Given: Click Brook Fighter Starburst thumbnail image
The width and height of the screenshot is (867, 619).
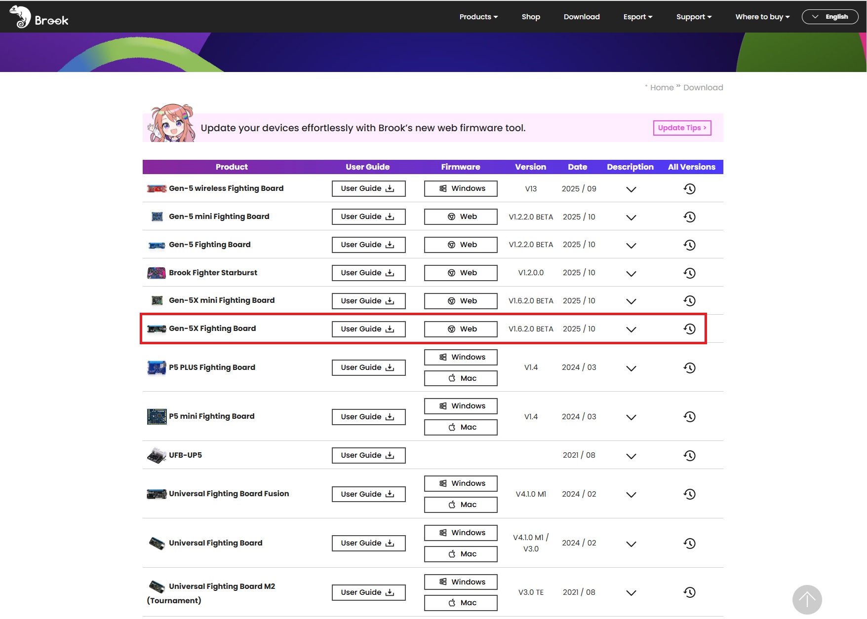Looking at the screenshot, I should pos(157,273).
